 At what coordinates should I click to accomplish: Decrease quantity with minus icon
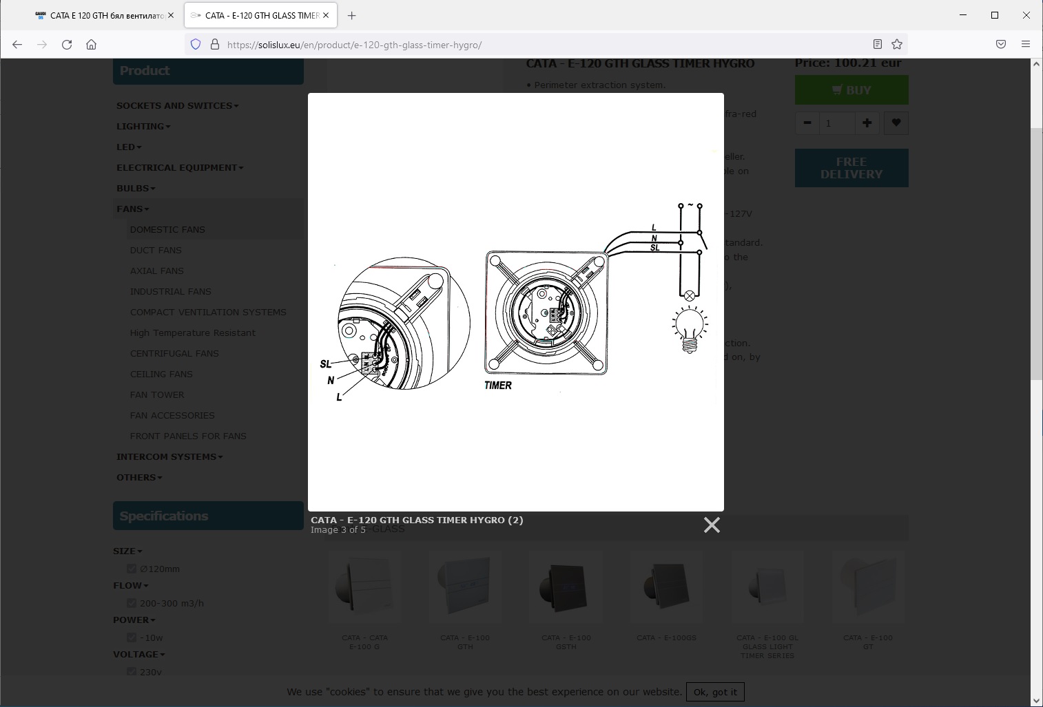[807, 123]
